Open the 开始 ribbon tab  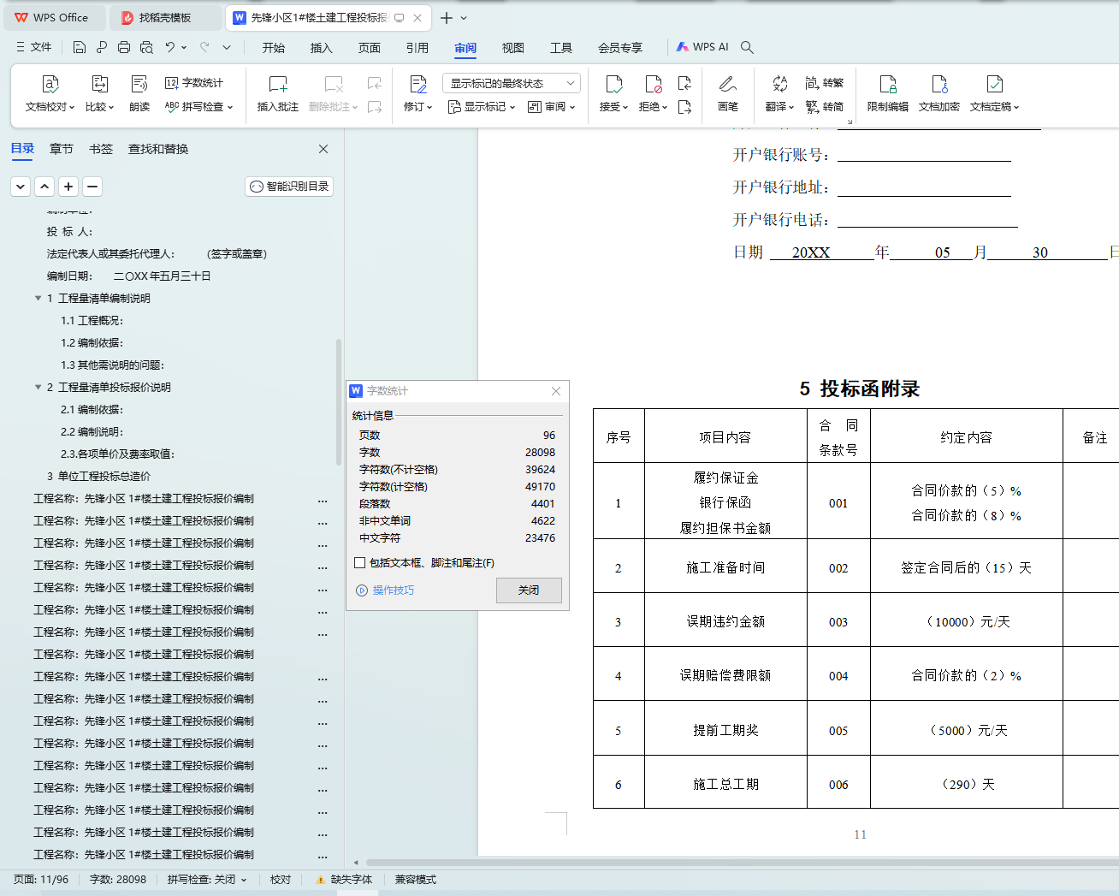coord(274,48)
